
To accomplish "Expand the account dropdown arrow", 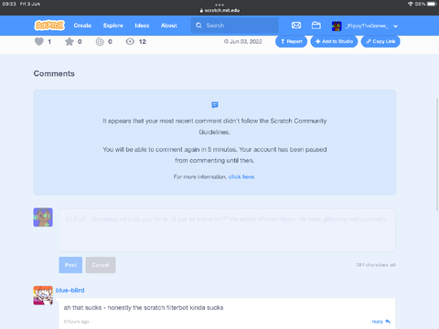I will [395, 27].
